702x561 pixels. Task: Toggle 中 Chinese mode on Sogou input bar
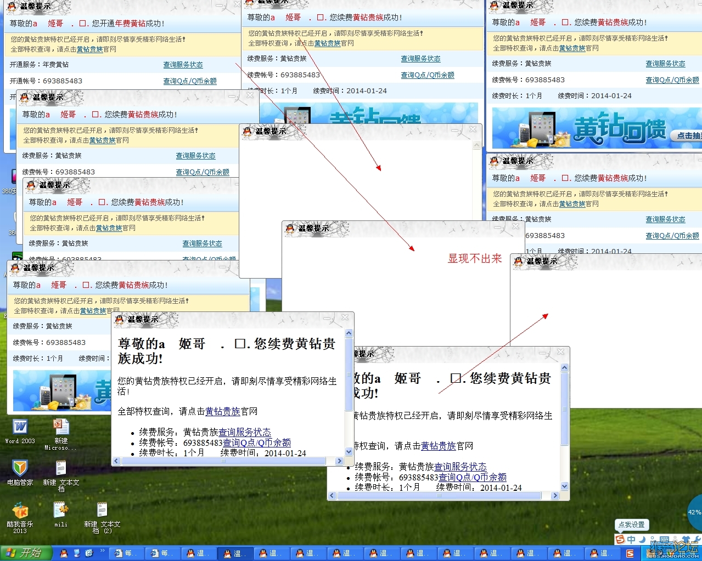point(632,540)
